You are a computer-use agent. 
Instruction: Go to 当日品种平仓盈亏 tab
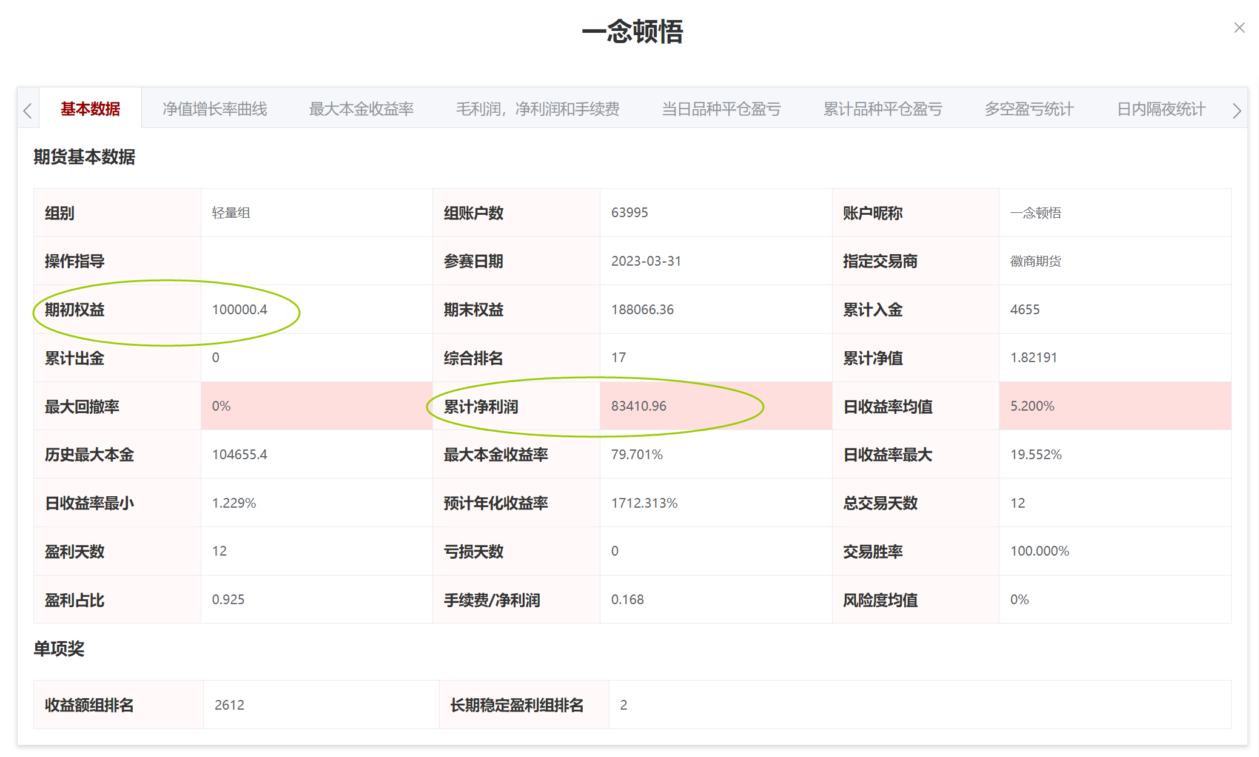[x=721, y=109]
